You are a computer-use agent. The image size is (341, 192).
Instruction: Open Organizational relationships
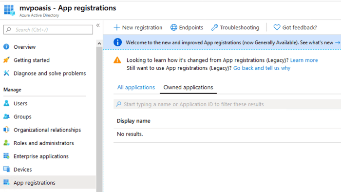tap(47, 130)
